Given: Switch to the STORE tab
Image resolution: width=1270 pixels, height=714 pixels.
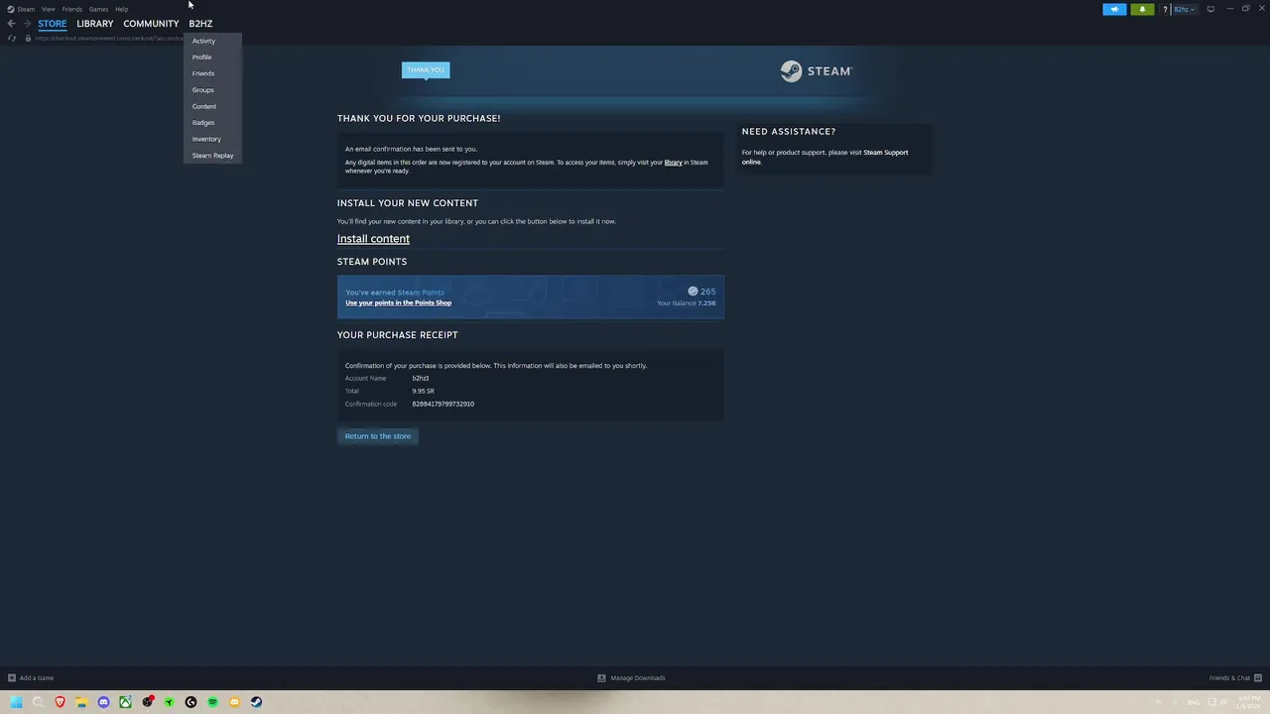Looking at the screenshot, I should point(53,23).
